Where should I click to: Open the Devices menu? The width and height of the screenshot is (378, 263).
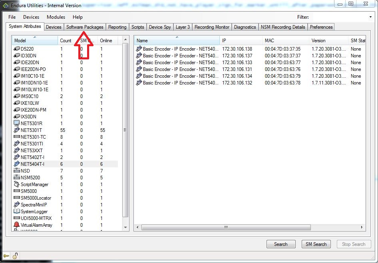click(x=31, y=17)
